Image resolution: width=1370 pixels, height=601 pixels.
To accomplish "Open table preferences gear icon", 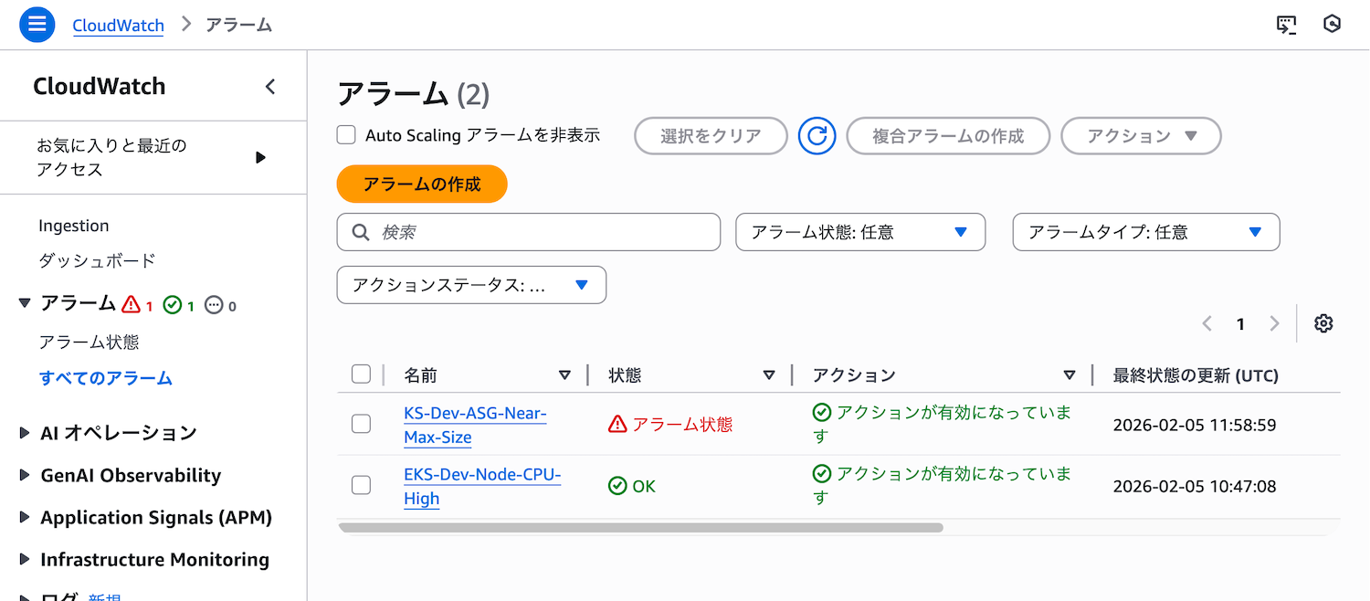I will coord(1323,323).
